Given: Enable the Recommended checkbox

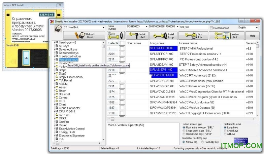Looking at the screenshot, I should click(x=211, y=28).
